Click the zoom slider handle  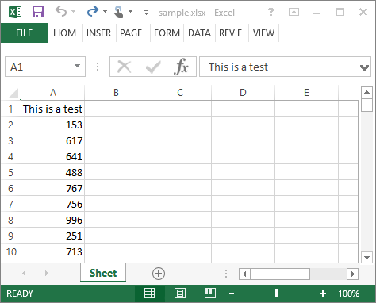pyautogui.click(x=277, y=293)
